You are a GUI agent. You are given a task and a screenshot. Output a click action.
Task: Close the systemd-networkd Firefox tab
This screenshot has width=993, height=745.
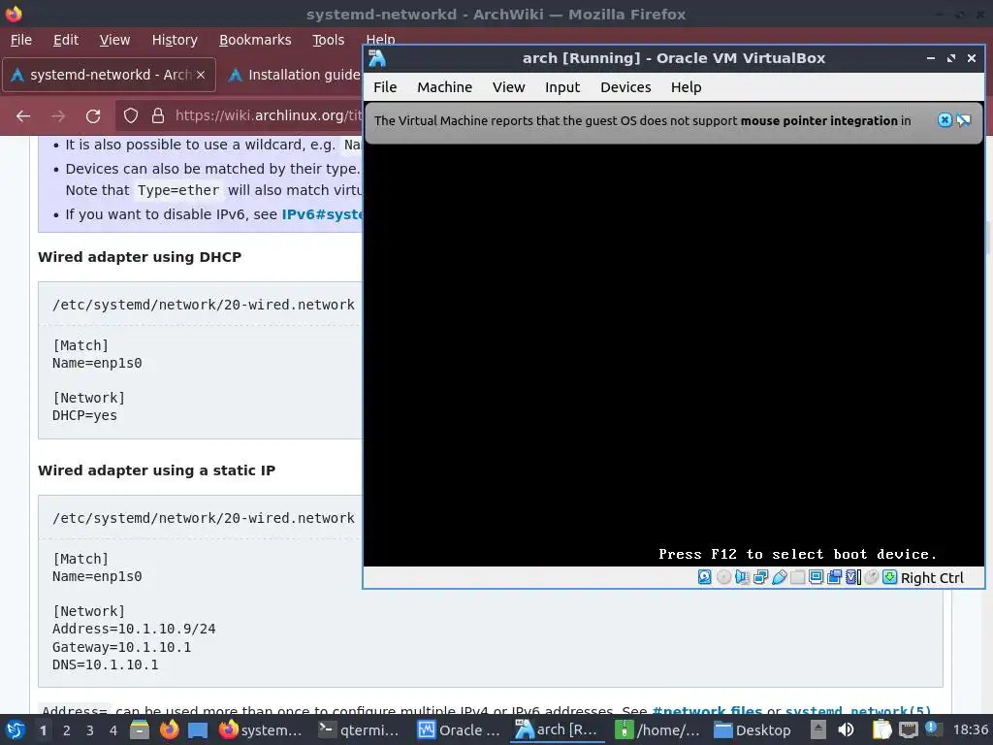click(201, 75)
